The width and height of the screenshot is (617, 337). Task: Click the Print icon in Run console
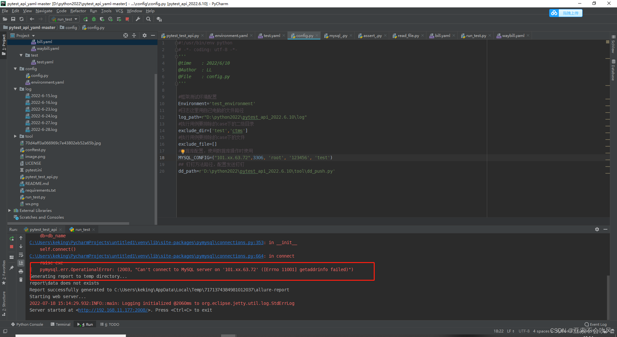(x=21, y=271)
